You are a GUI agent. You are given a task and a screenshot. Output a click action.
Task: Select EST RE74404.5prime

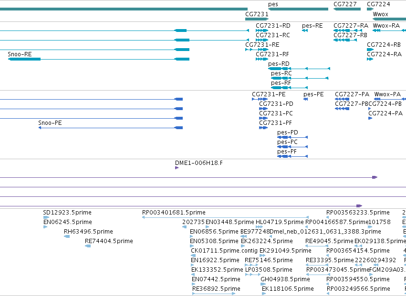click(88, 246)
